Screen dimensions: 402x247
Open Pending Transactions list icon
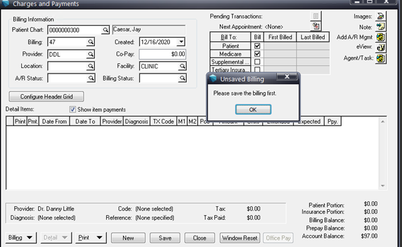(316, 16)
